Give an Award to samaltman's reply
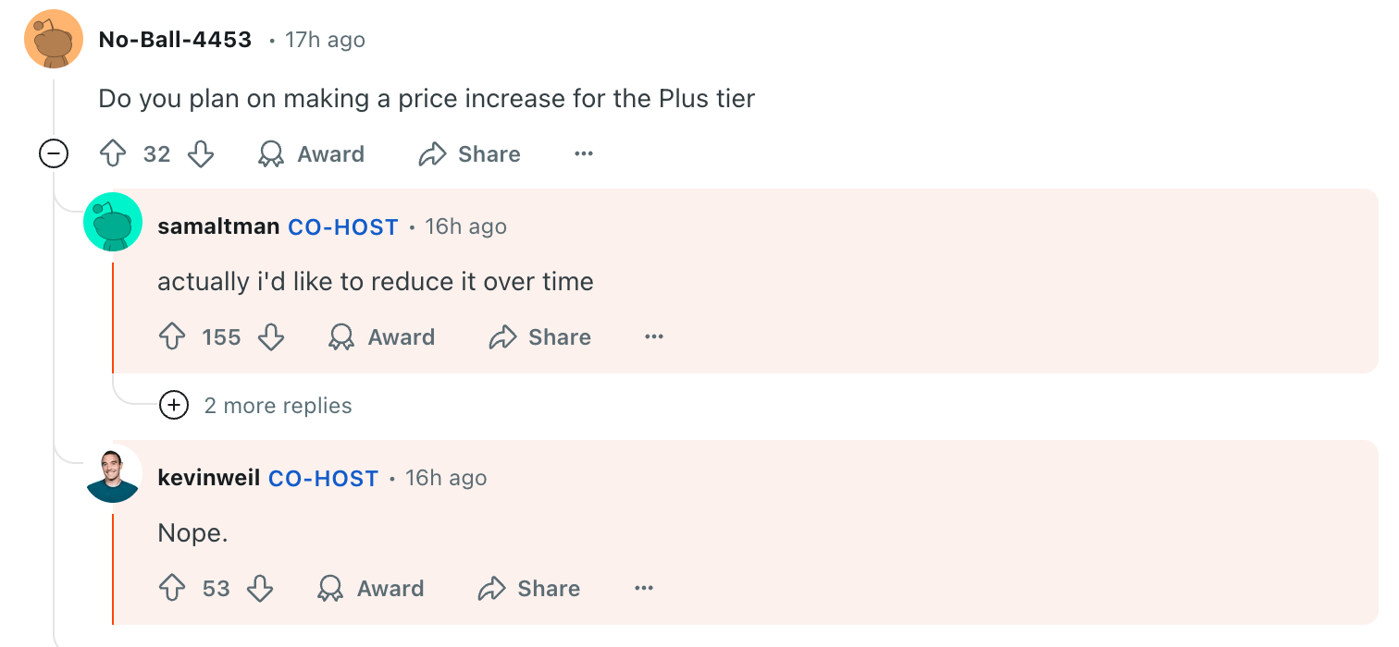Screen dimensions: 1399x647 381,337
